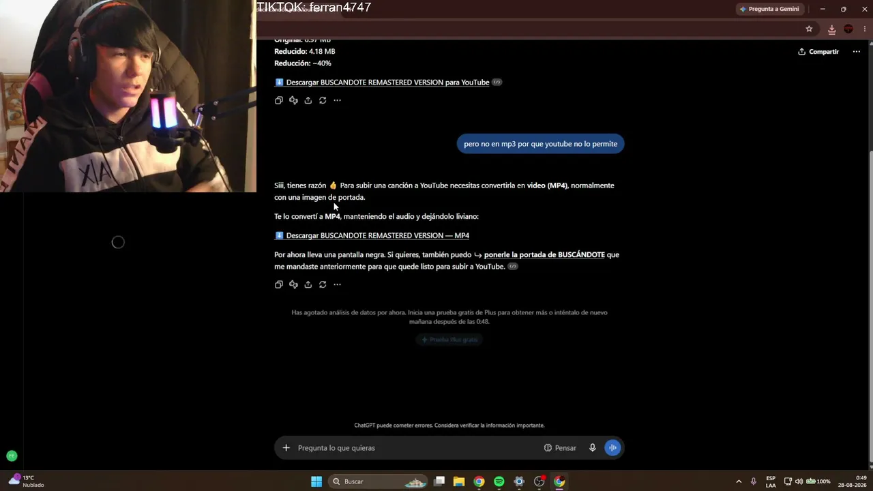Rate the MP4 conversion reply

coord(293,284)
